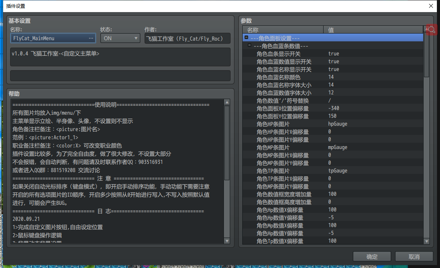The image size is (440, 268).
Task: Select the 角色数值框高度增加量 parameter
Action: [x=333, y=202]
